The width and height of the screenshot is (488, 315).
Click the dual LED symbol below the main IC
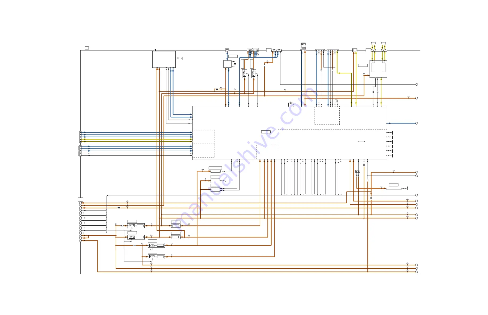pyautogui.click(x=357, y=172)
